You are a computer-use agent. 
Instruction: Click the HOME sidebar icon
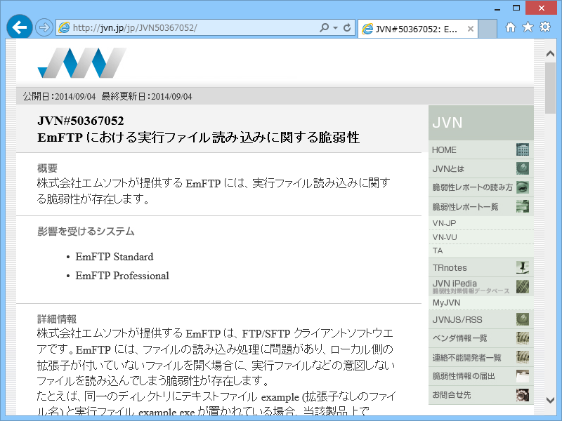pos(524,149)
